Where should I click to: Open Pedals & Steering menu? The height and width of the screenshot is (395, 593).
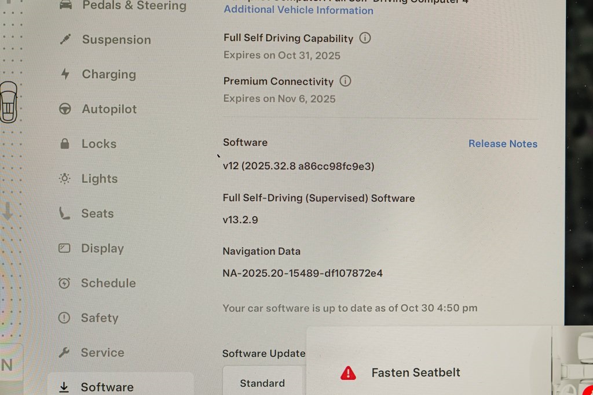click(x=123, y=5)
